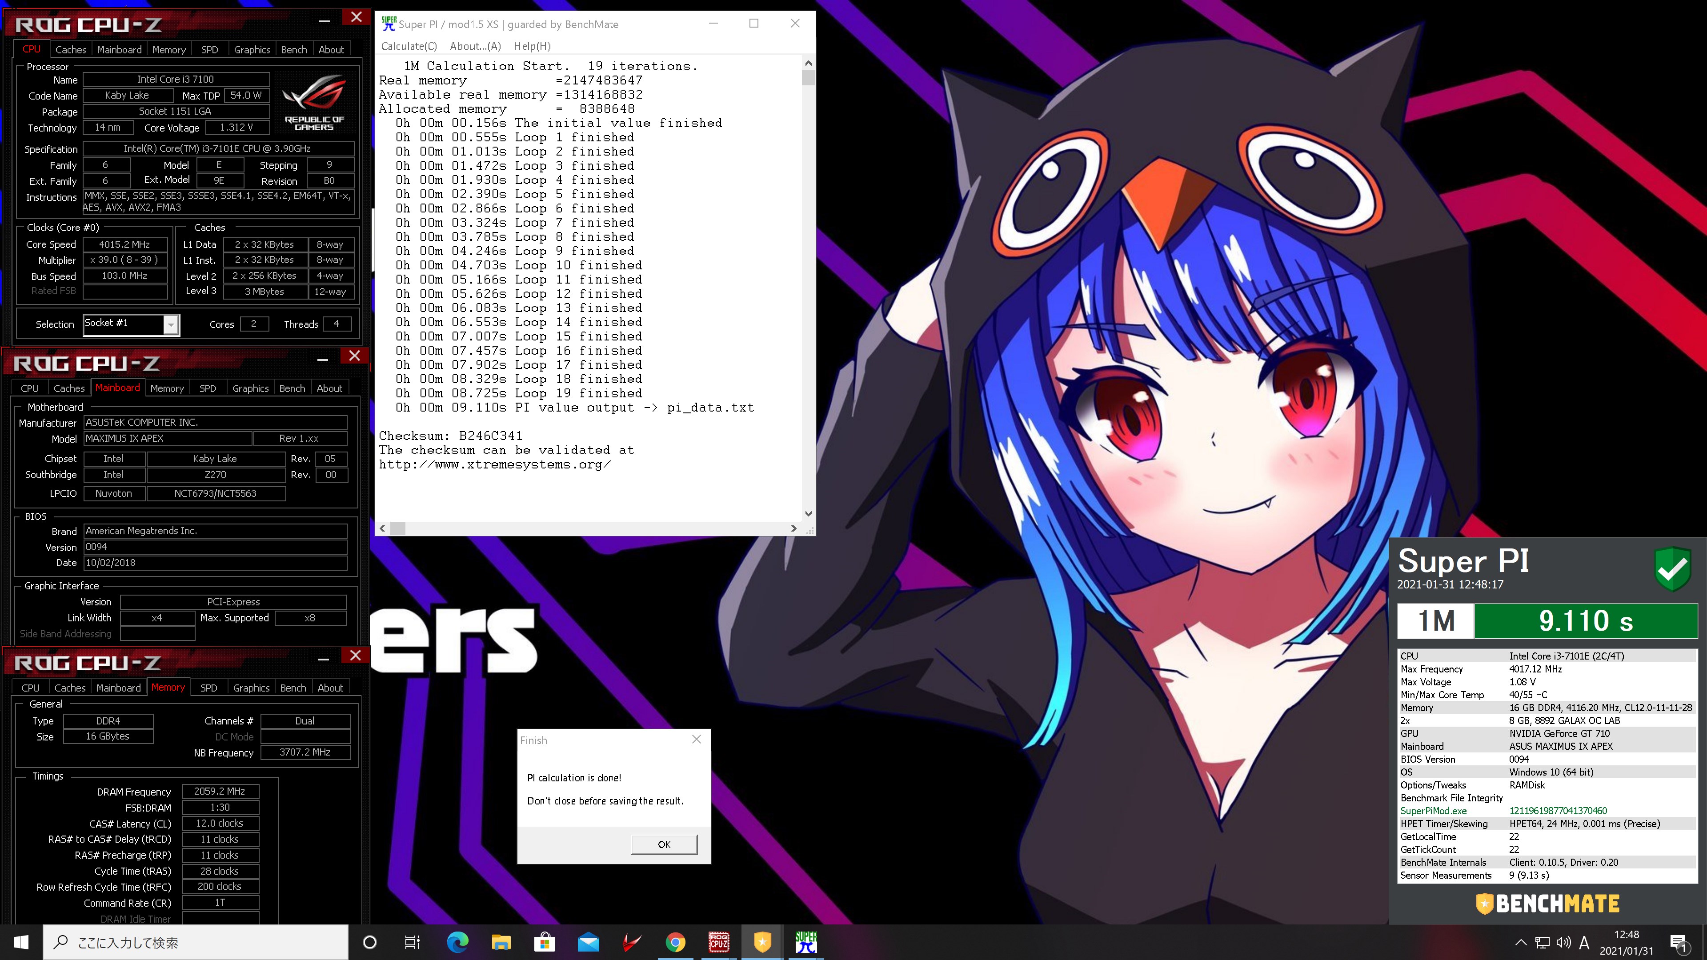The image size is (1707, 960).
Task: Click the ROG Republic of Gamers logo
Action: click(314, 103)
